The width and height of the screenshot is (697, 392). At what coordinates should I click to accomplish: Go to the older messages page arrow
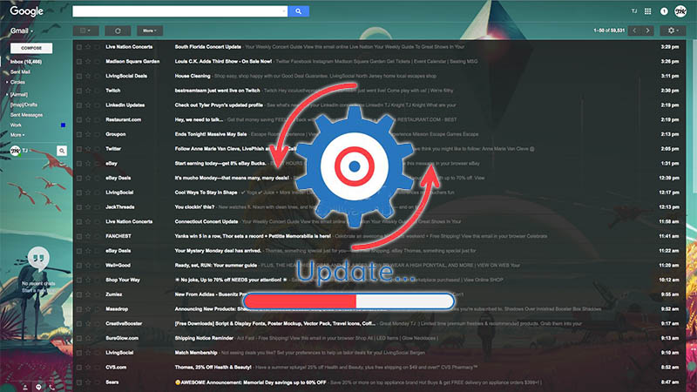(x=647, y=30)
